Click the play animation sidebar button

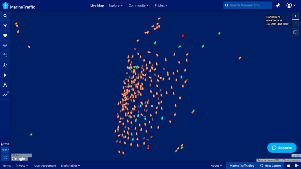pyautogui.click(x=5, y=75)
